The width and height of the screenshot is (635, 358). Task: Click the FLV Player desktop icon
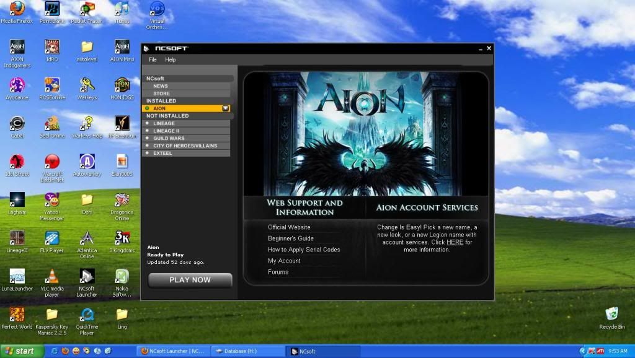coord(52,242)
